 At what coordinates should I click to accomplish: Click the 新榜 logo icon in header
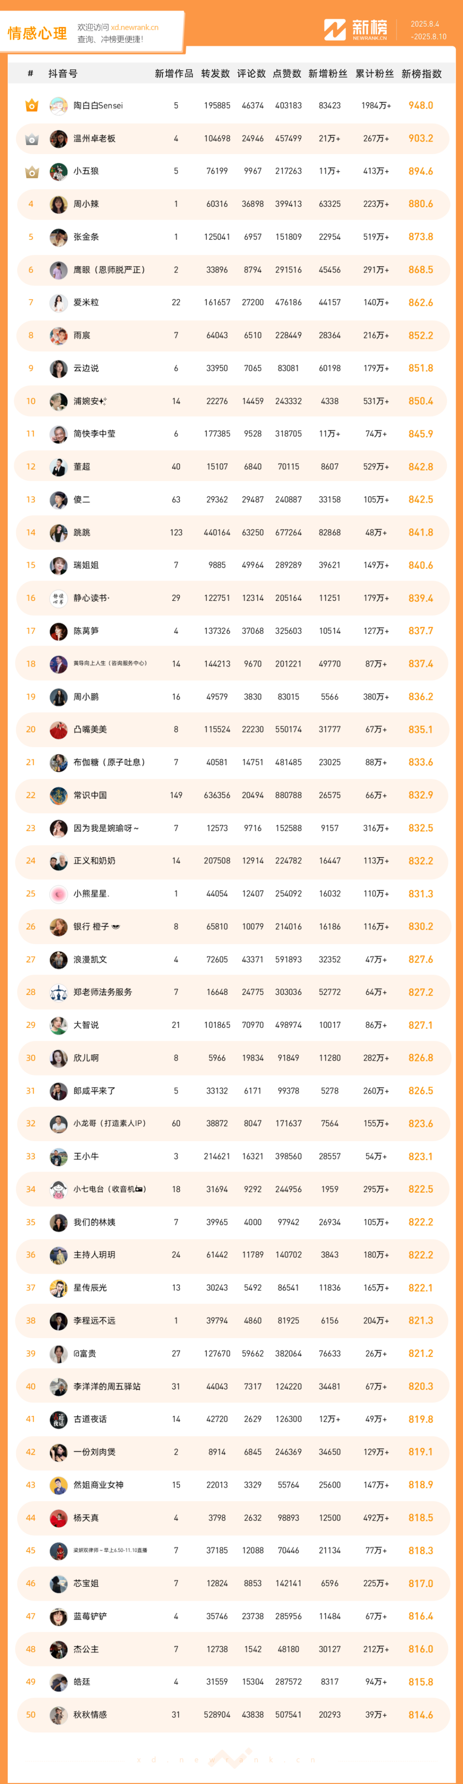335,30
